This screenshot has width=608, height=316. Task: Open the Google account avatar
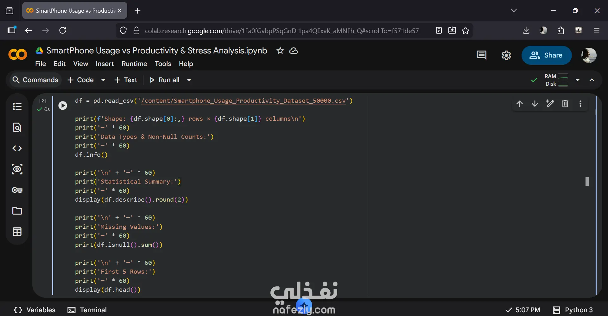(x=589, y=55)
